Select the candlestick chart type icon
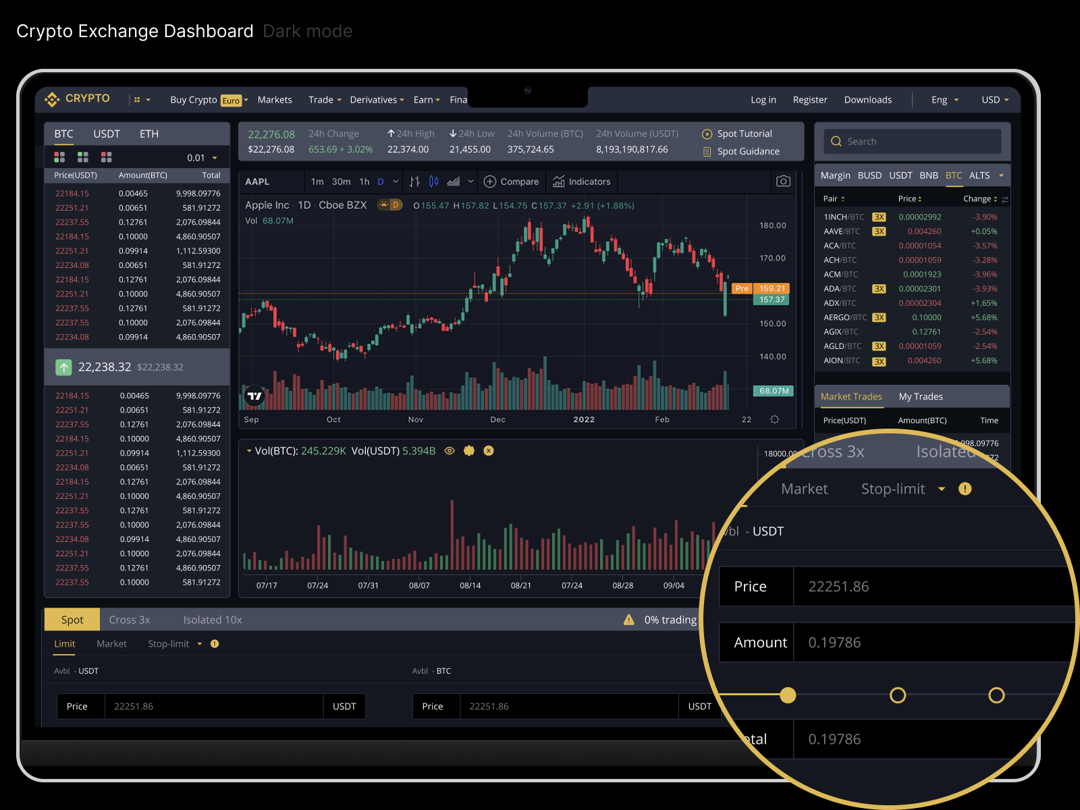 click(434, 182)
